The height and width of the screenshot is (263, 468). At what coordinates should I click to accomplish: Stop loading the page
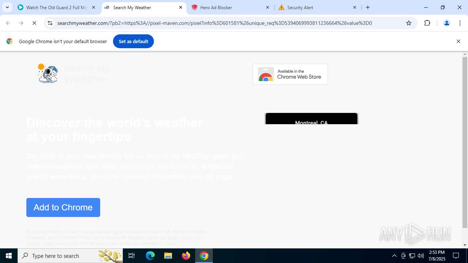coord(34,23)
